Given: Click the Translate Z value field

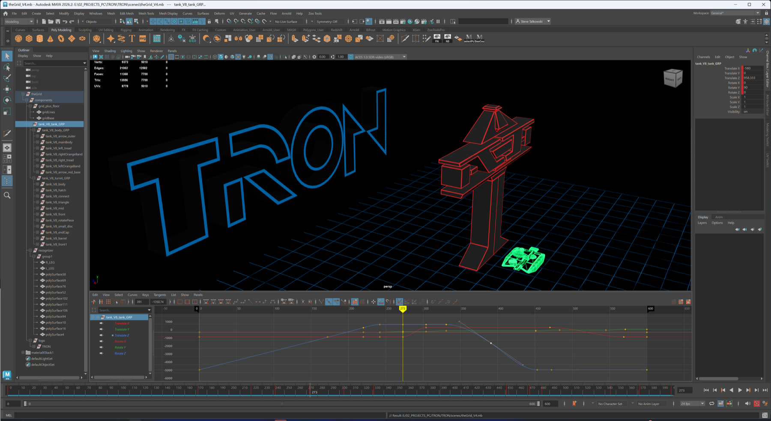Looking at the screenshot, I should pos(753,78).
